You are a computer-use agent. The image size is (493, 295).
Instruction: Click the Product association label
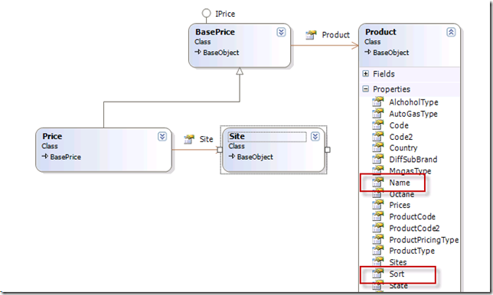pos(335,35)
